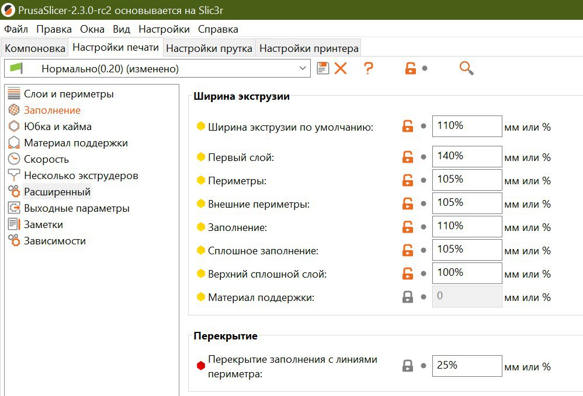Click red hexagon beside infill overlap label
Screen dimensions: 583x396
[201, 366]
